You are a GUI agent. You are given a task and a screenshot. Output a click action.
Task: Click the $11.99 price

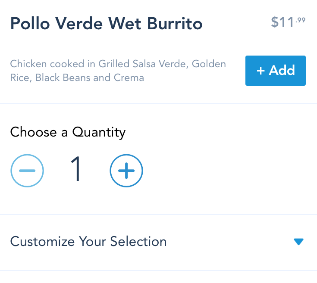288,22
